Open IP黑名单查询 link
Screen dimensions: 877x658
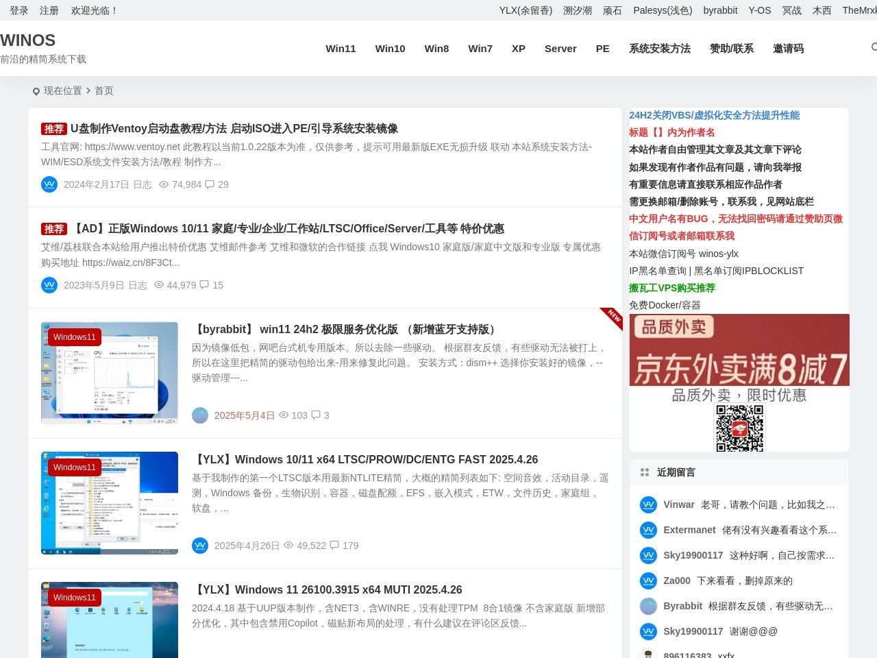tap(658, 271)
